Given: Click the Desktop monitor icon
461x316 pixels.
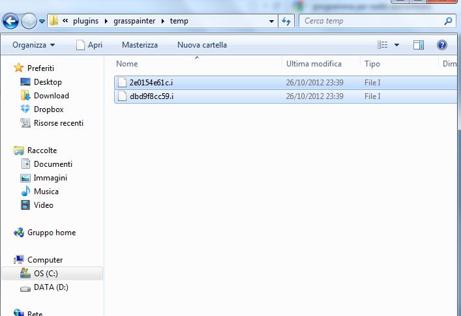Looking at the screenshot, I should [25, 82].
